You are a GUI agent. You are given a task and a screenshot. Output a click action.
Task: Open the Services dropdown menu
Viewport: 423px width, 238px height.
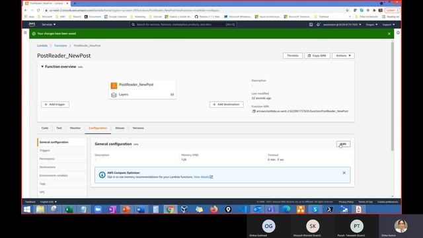pyautogui.click(x=48, y=24)
